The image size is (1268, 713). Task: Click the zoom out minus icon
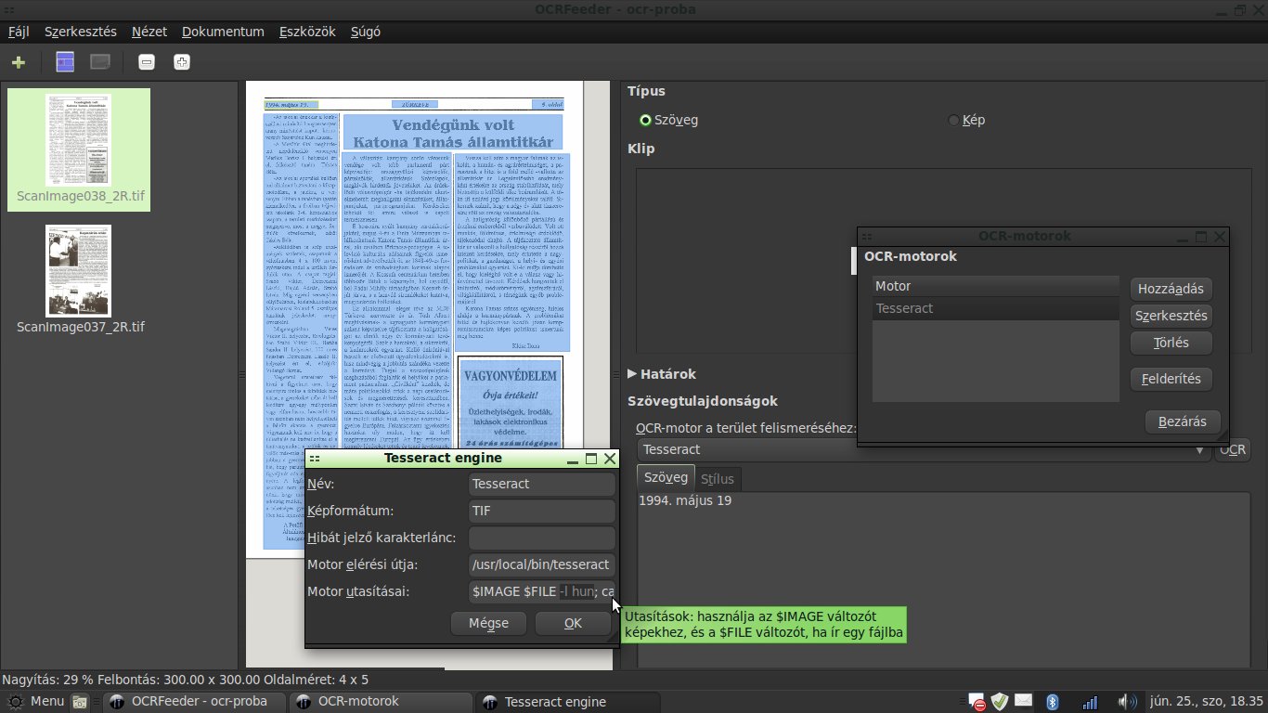pyautogui.click(x=147, y=62)
